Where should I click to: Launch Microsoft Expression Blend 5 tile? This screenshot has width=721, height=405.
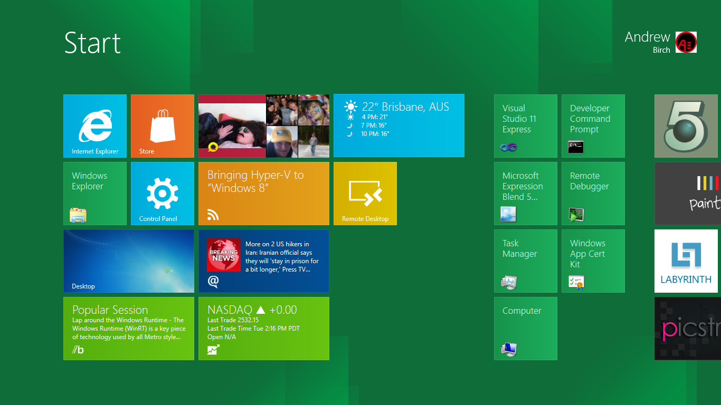[526, 194]
